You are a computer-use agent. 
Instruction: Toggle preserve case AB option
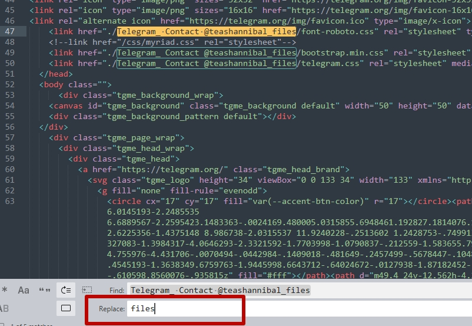pyautogui.click(x=4, y=308)
